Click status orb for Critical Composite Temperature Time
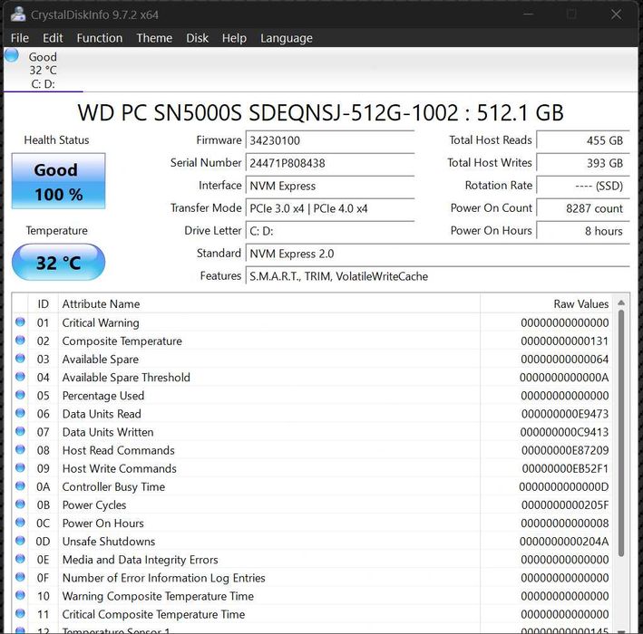Viewport: 643px width, 634px height. [20, 613]
